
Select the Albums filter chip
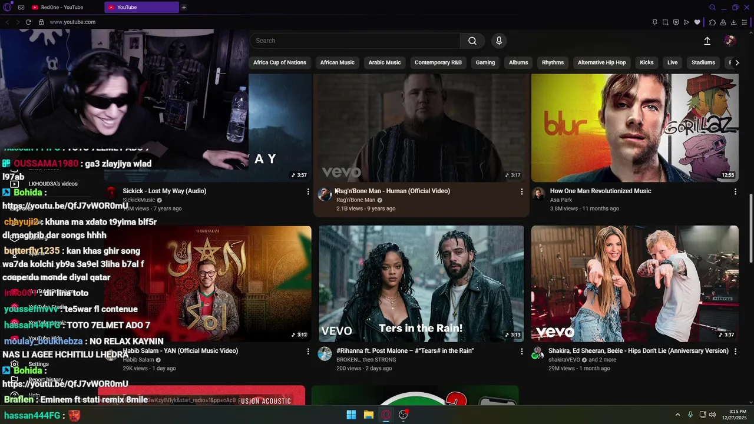pos(518,62)
